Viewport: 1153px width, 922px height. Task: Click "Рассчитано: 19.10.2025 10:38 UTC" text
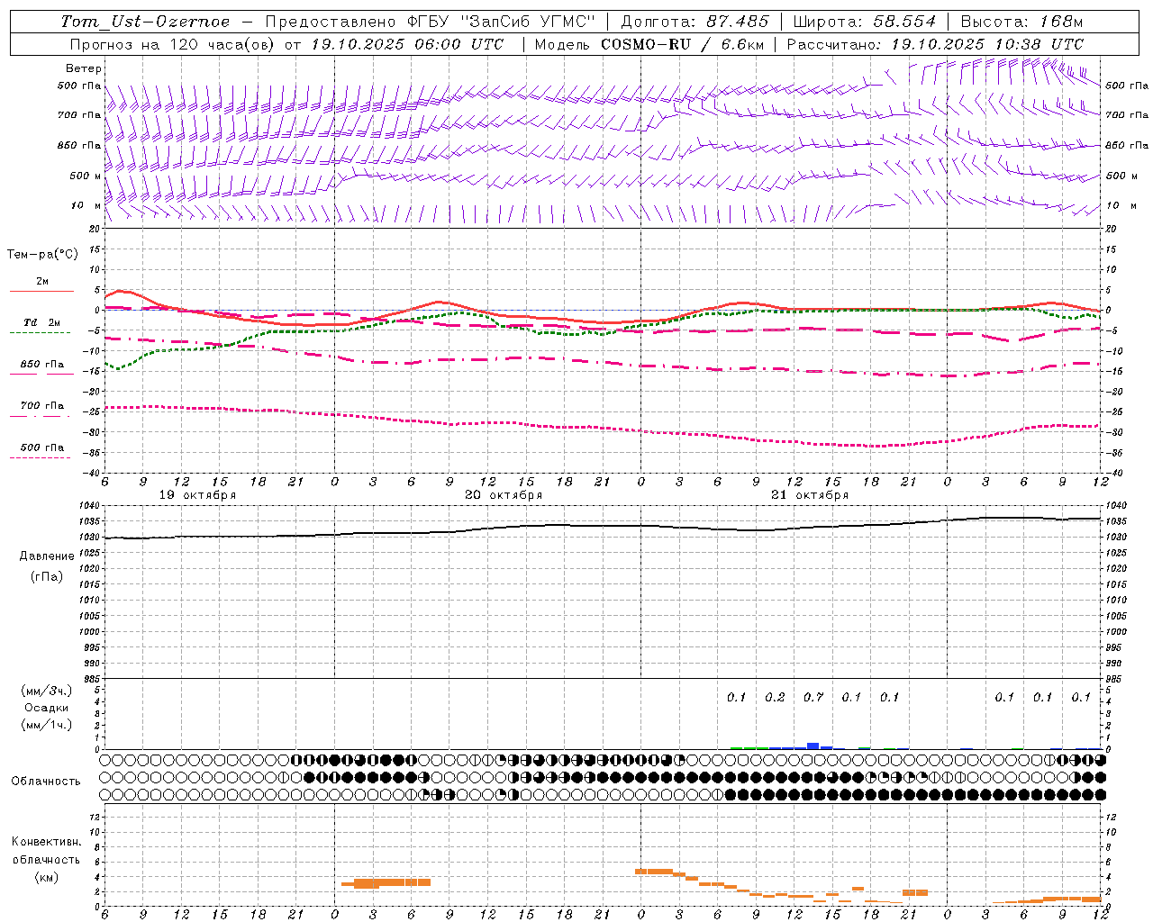pos(935,44)
